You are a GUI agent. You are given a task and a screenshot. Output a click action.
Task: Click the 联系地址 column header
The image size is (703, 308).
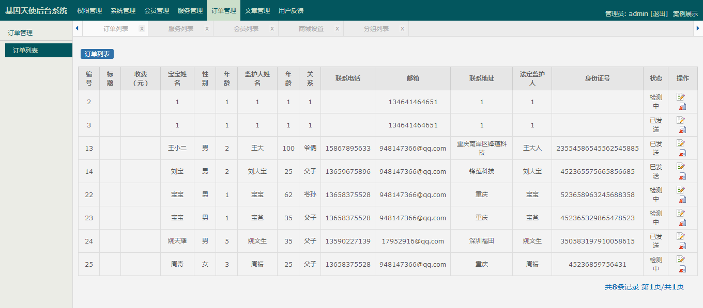[x=482, y=78]
